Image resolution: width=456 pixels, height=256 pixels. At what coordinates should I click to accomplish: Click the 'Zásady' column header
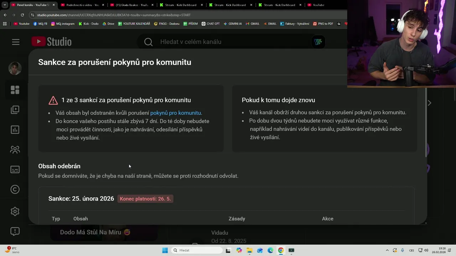point(237,219)
